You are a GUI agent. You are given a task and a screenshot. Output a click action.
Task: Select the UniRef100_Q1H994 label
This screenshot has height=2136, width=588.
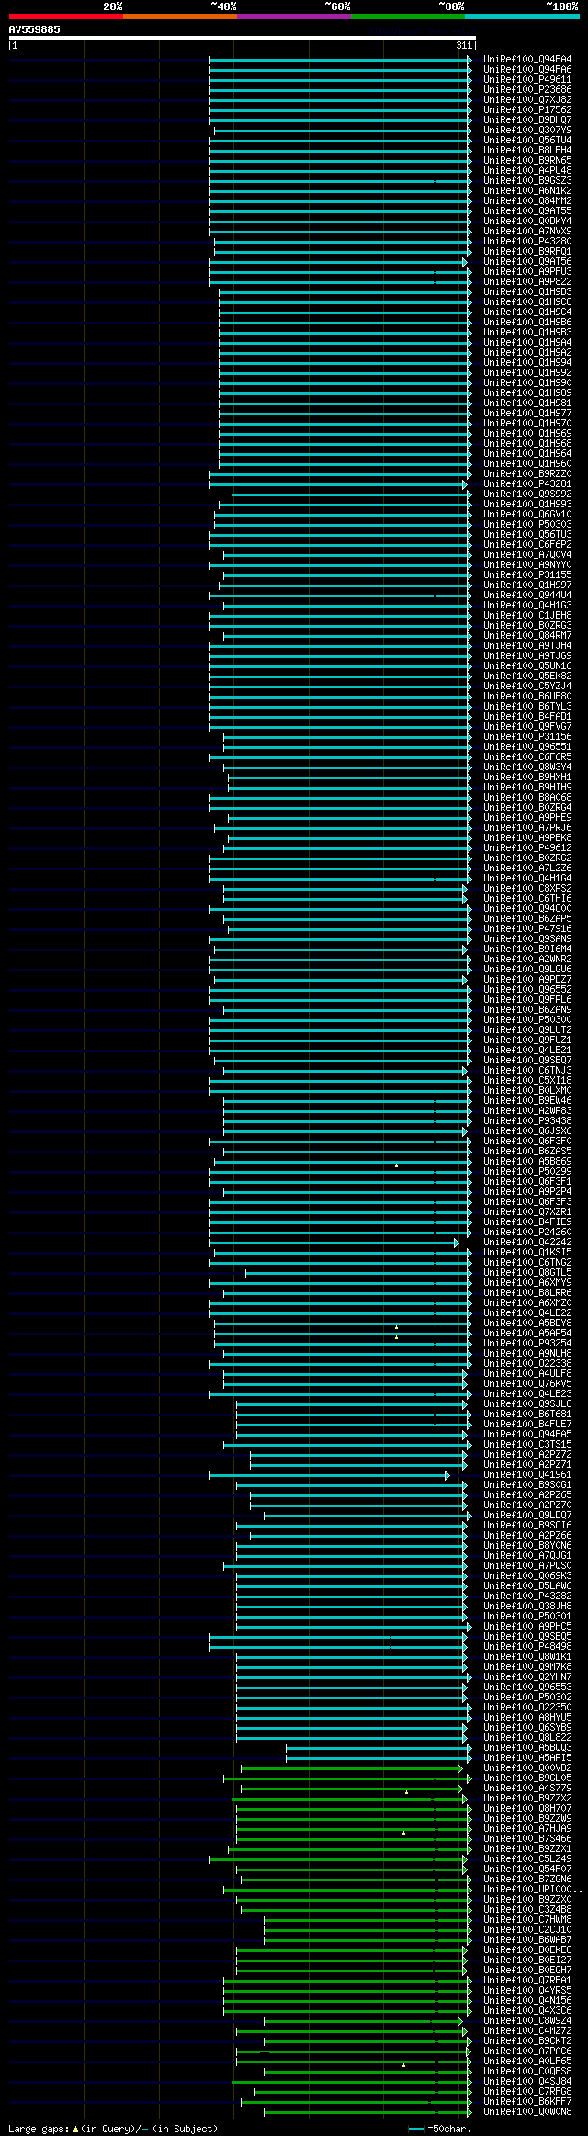pos(527,363)
